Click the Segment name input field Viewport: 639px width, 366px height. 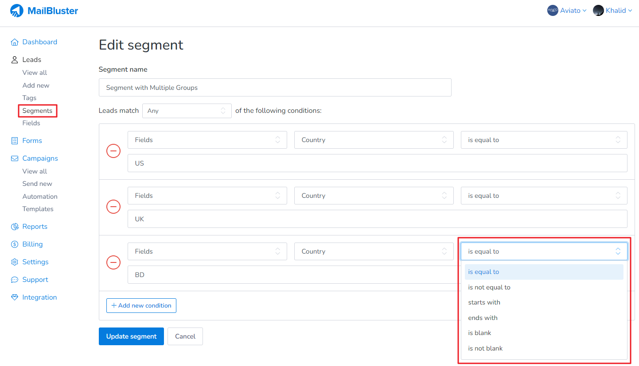(275, 88)
